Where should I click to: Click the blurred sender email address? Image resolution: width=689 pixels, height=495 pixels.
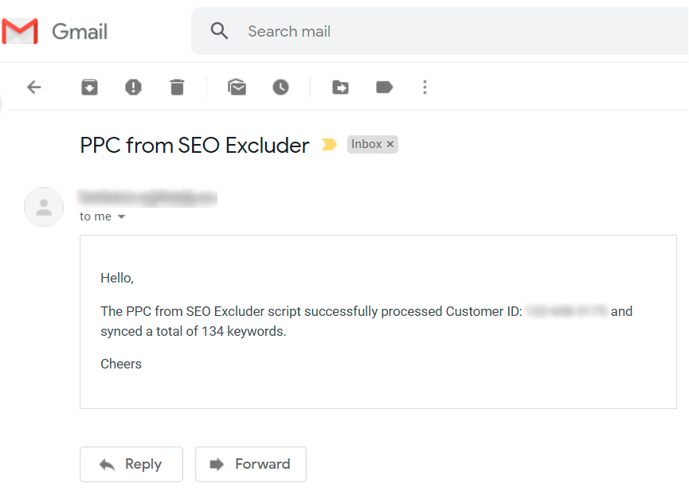point(147,198)
